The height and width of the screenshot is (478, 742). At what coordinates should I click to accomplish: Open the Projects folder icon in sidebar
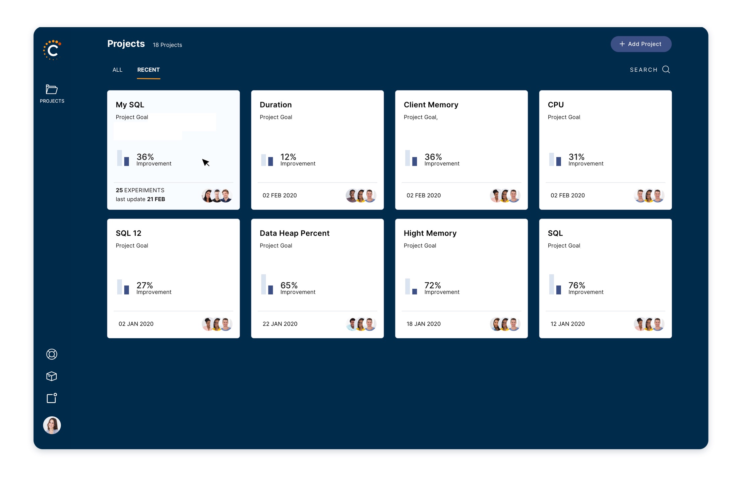(x=52, y=89)
